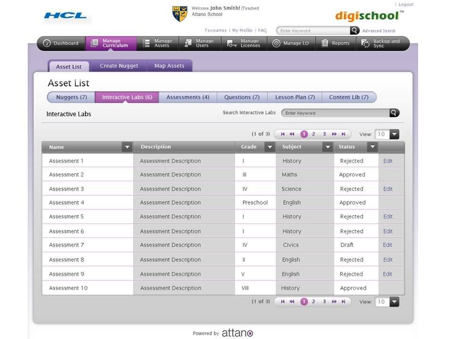Expand the Name column filter dropdown
Image resolution: width=452 pixels, height=339 pixels.
(x=127, y=147)
